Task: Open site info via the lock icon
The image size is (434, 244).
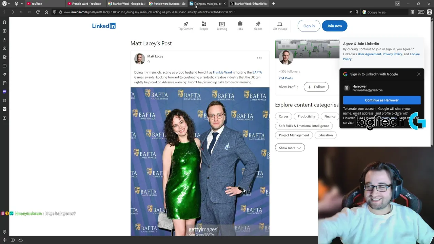Action: [60, 12]
